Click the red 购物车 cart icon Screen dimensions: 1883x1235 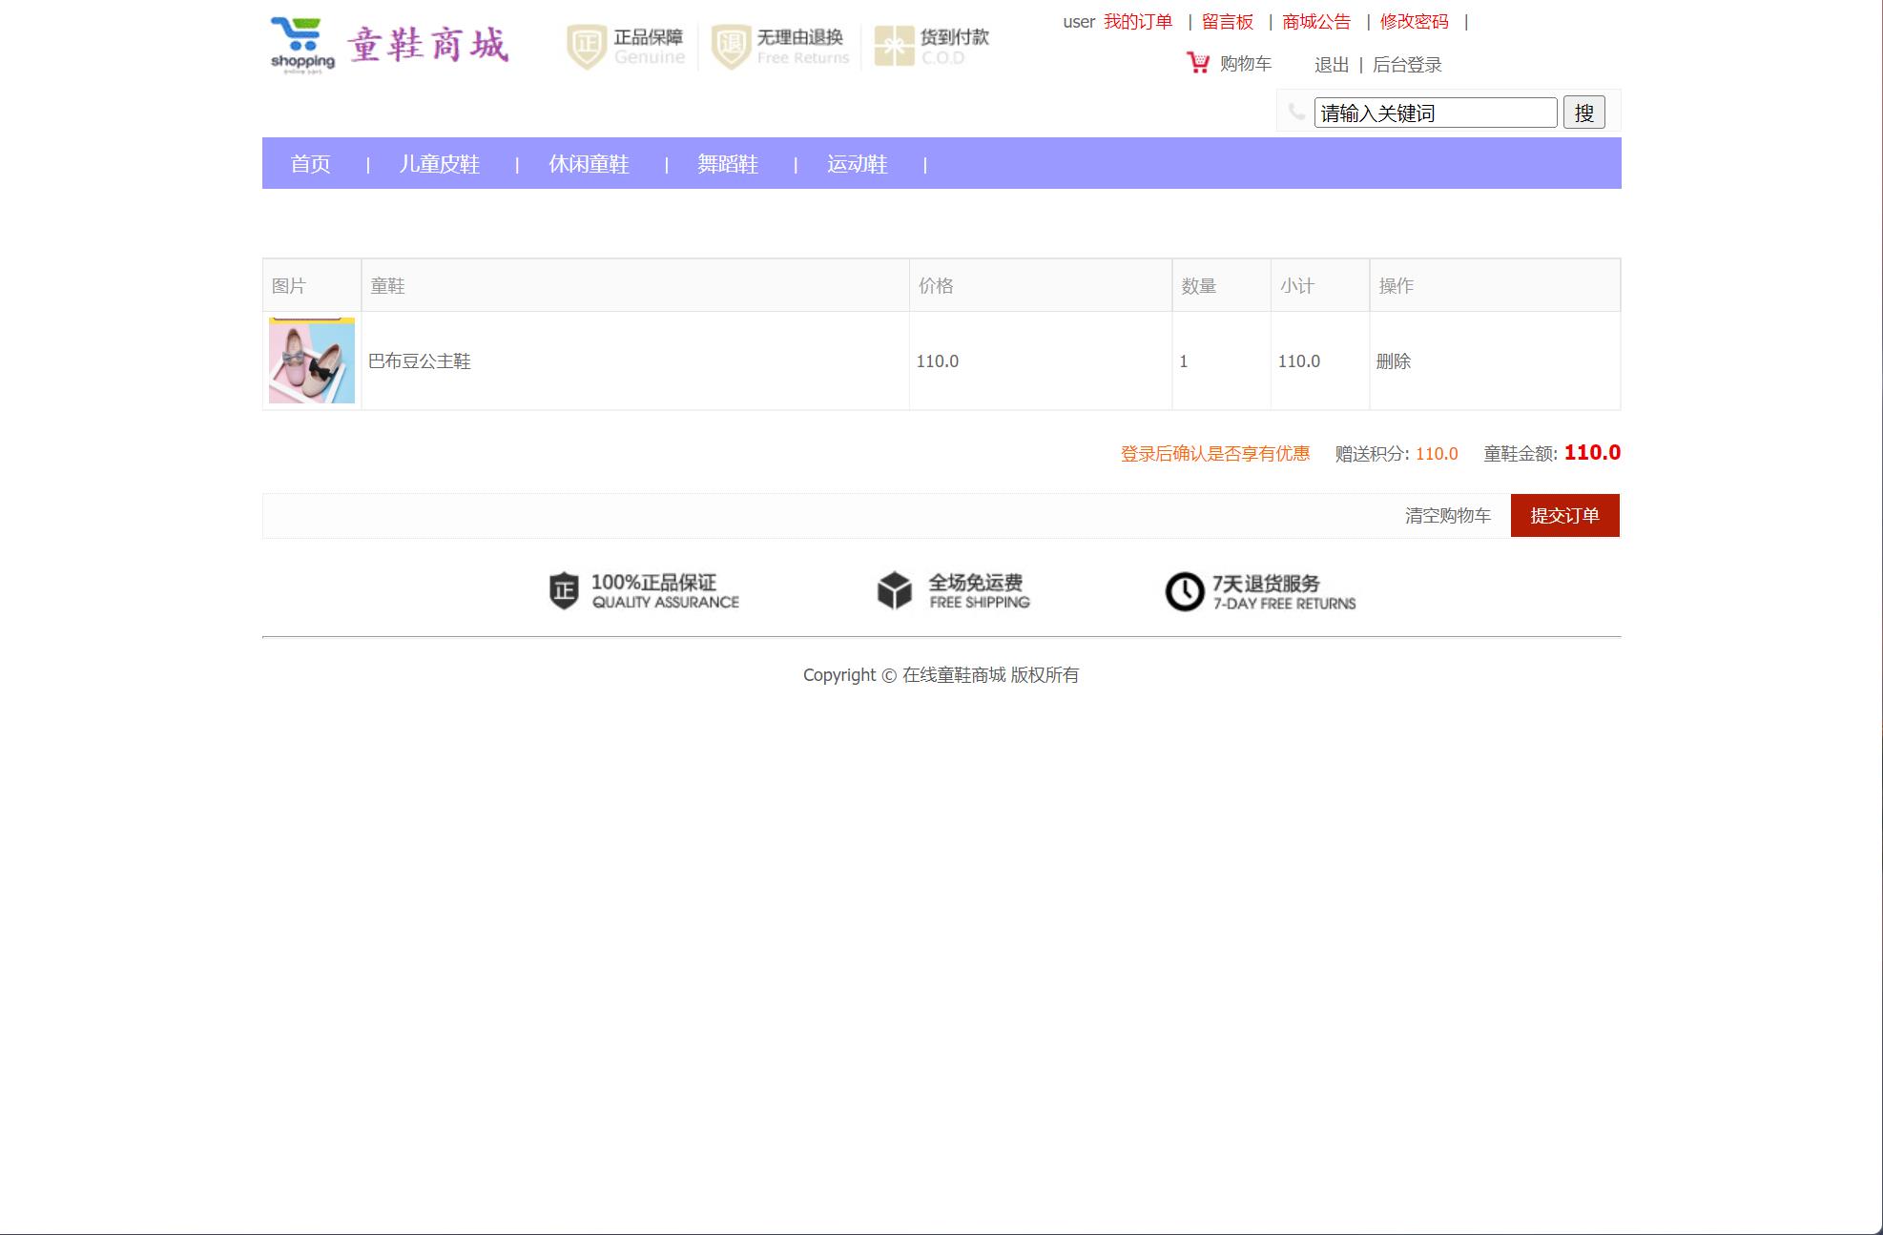coord(1195,61)
